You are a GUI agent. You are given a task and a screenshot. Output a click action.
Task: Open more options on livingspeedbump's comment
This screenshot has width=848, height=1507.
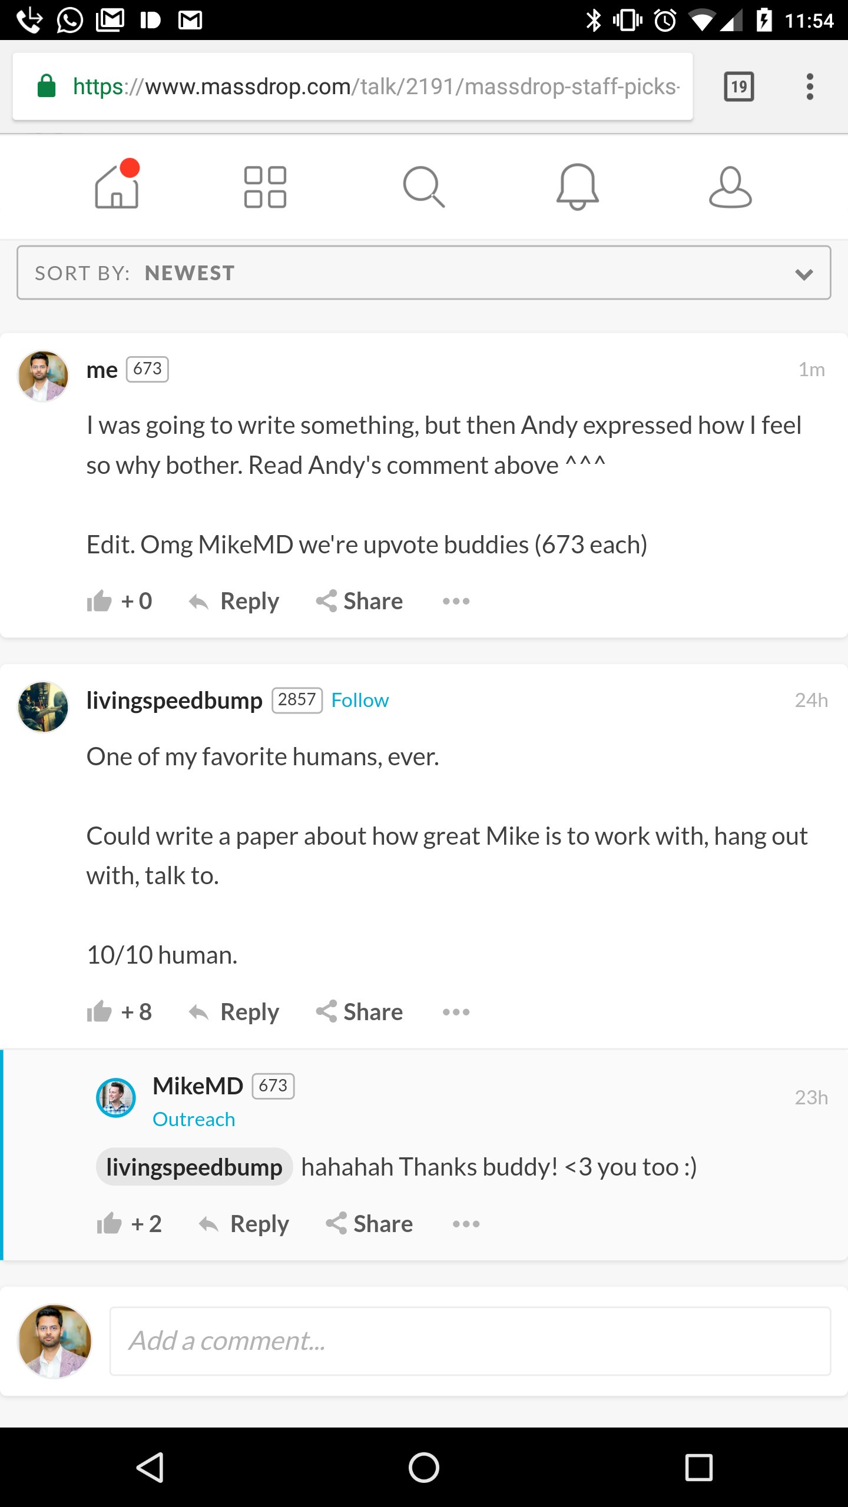[456, 1012]
